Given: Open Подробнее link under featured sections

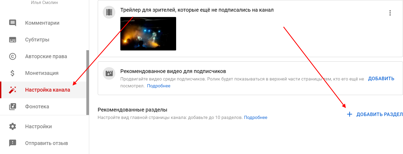Looking at the screenshot, I should 256,117.
